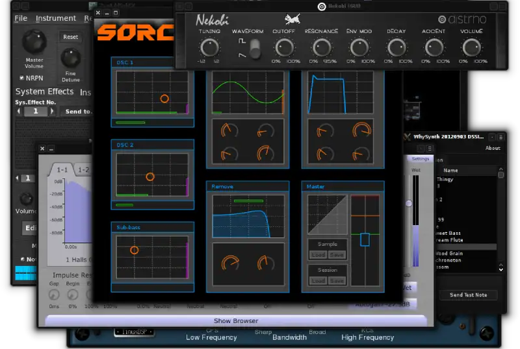The width and height of the screenshot is (520, 349).
Task: Click the Send to button
Action: [x=77, y=112]
